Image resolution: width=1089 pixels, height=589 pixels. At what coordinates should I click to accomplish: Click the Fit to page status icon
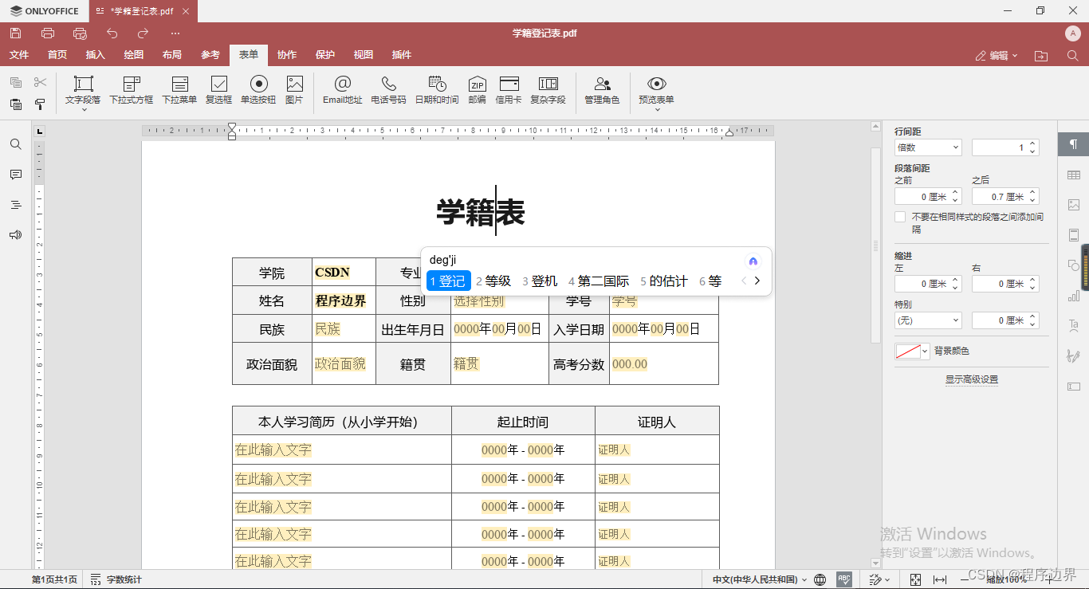point(915,579)
